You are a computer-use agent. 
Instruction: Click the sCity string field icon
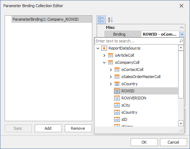click(x=117, y=105)
